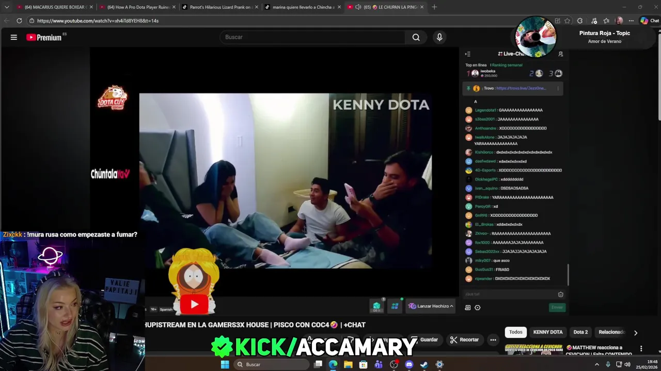Open MATTHEW reacciona a CEVICHON video thumbnail
Viewport: 661px width, 371px height.
(533, 350)
